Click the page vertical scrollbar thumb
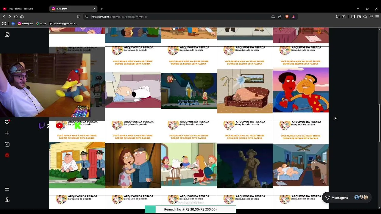This screenshot has height=214, width=381. (x=379, y=123)
